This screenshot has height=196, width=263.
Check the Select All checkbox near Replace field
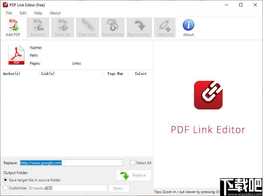click(x=133, y=163)
